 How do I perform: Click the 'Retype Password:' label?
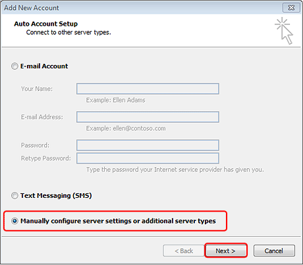[x=46, y=158]
